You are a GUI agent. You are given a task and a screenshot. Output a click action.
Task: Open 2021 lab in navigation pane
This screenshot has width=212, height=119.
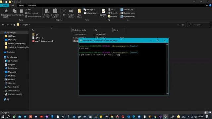coord(12,36)
